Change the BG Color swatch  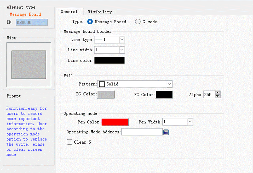point(106,94)
